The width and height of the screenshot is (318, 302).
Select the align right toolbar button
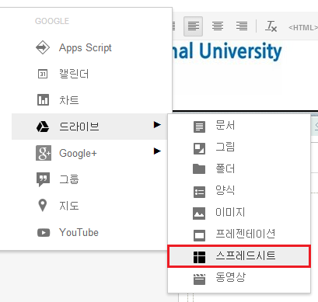pos(242,26)
